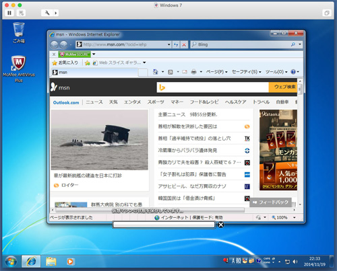
Task: Click the フィードバック feedback button
Action: click(x=270, y=202)
